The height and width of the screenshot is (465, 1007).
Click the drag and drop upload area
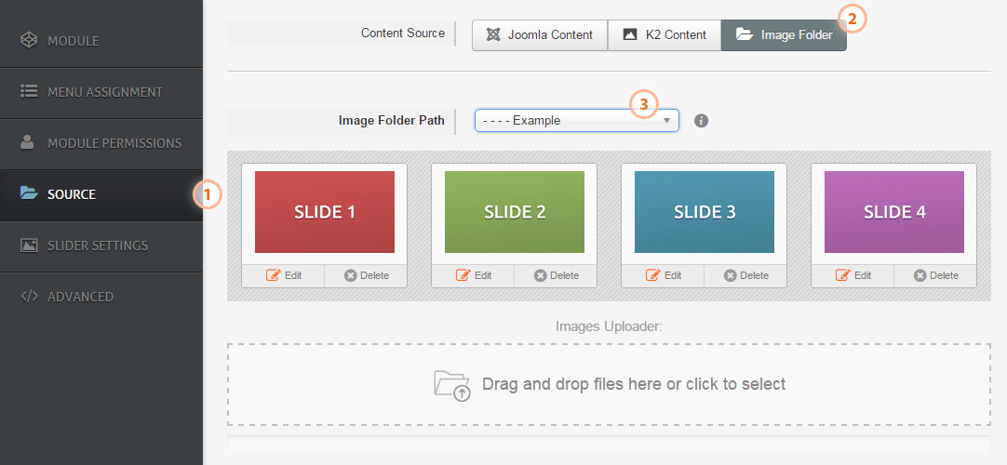click(609, 385)
